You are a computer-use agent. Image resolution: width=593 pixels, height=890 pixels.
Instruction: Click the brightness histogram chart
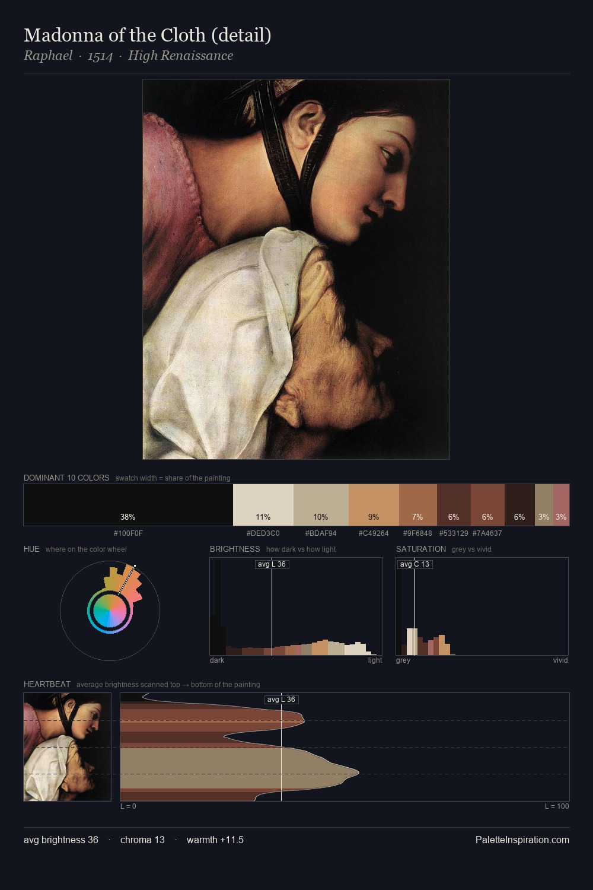point(296,606)
